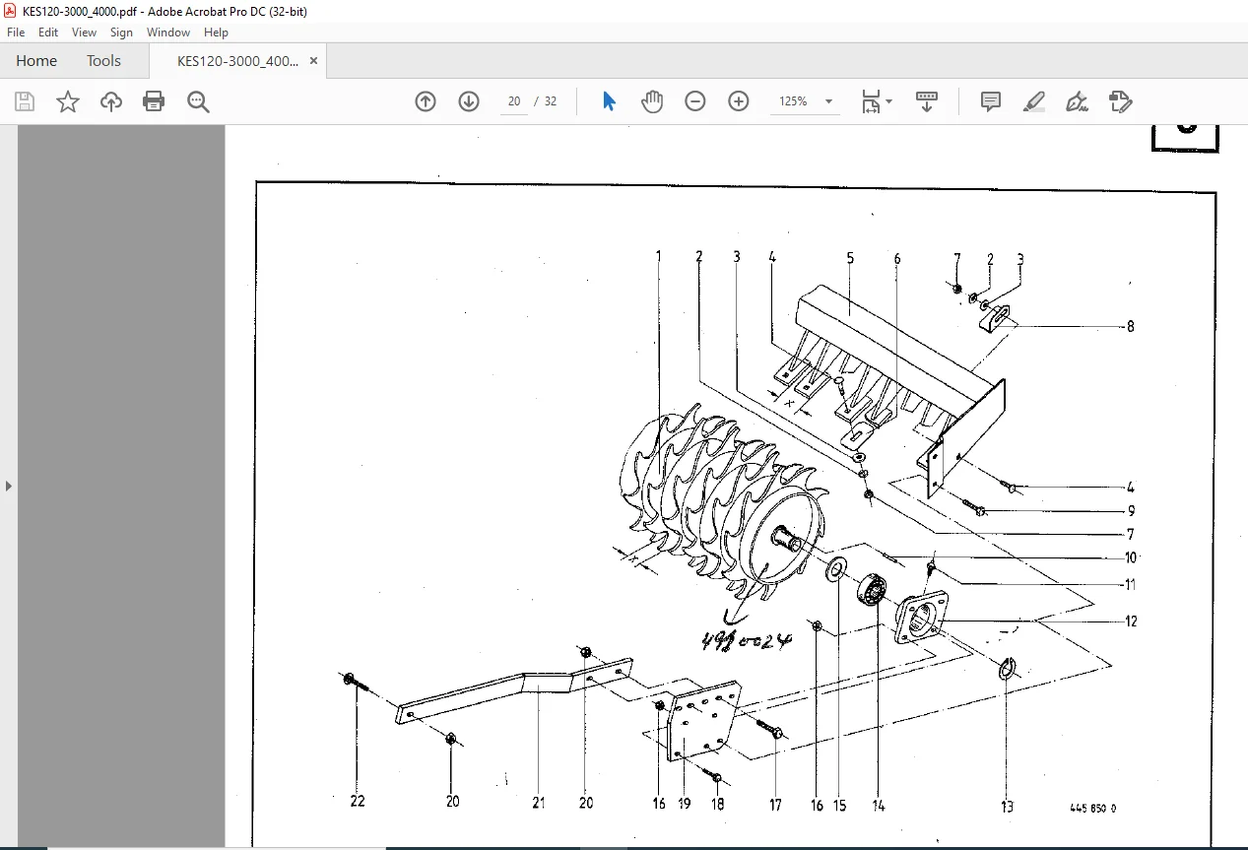Screen dimensions: 1248x850
Task: Open the Sign menu
Action: (x=121, y=33)
